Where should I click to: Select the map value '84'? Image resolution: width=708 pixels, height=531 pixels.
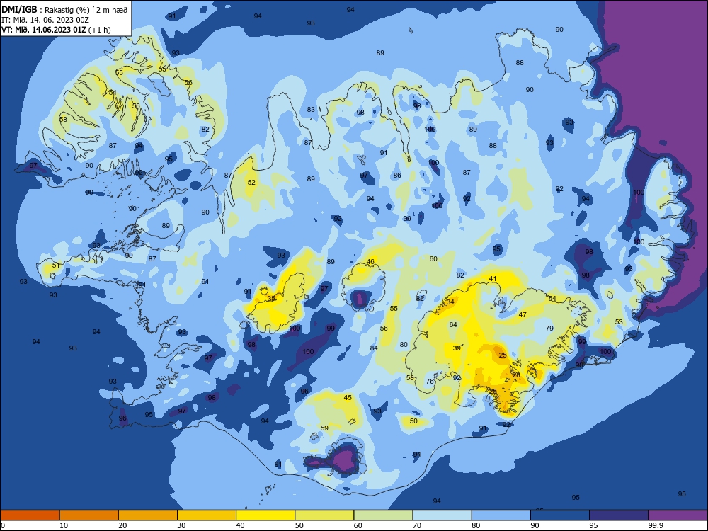pyautogui.click(x=374, y=348)
